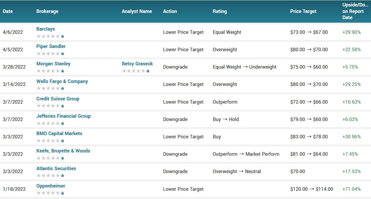Viewport: 371px width, 199px height.
Task: Click the lock icon under Piper Sandler
Action: tap(63, 54)
